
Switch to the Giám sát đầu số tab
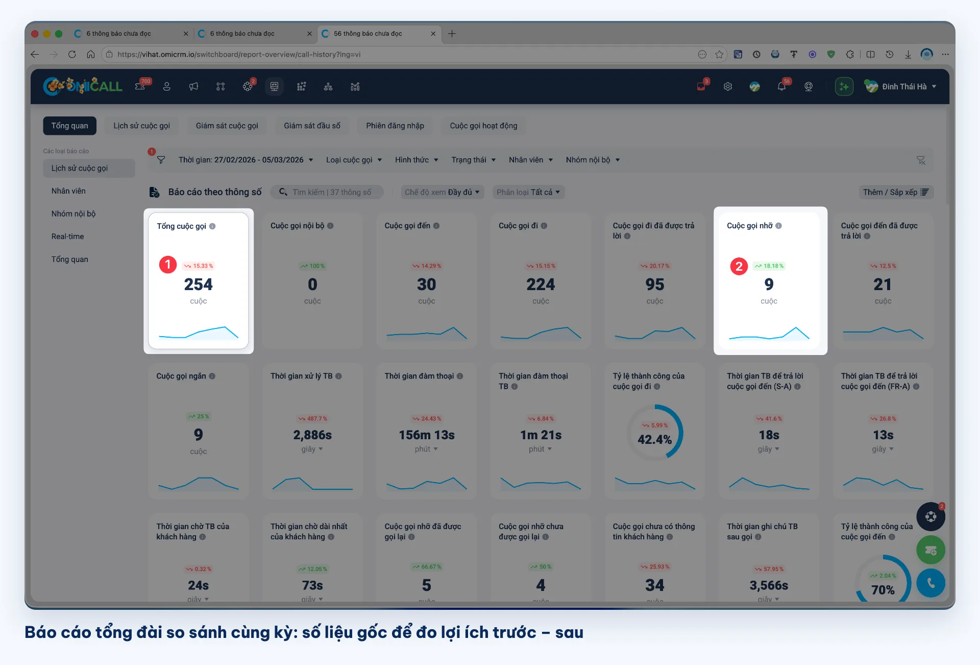312,126
